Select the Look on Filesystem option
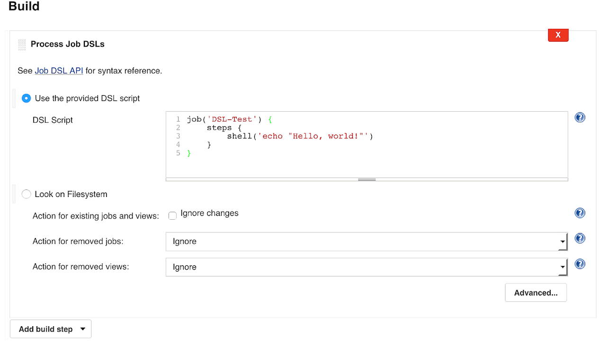 (x=27, y=194)
